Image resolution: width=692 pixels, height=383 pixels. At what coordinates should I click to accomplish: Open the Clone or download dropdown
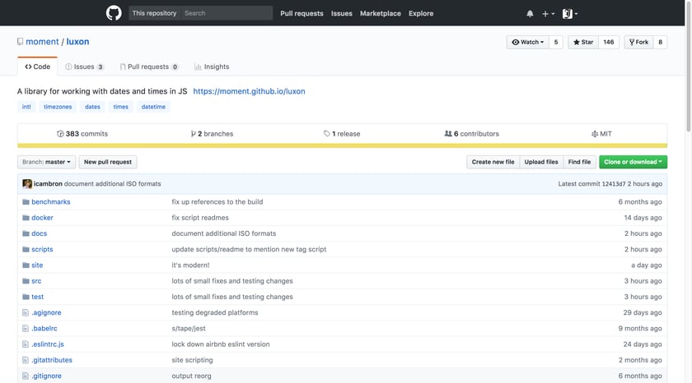[633, 162]
